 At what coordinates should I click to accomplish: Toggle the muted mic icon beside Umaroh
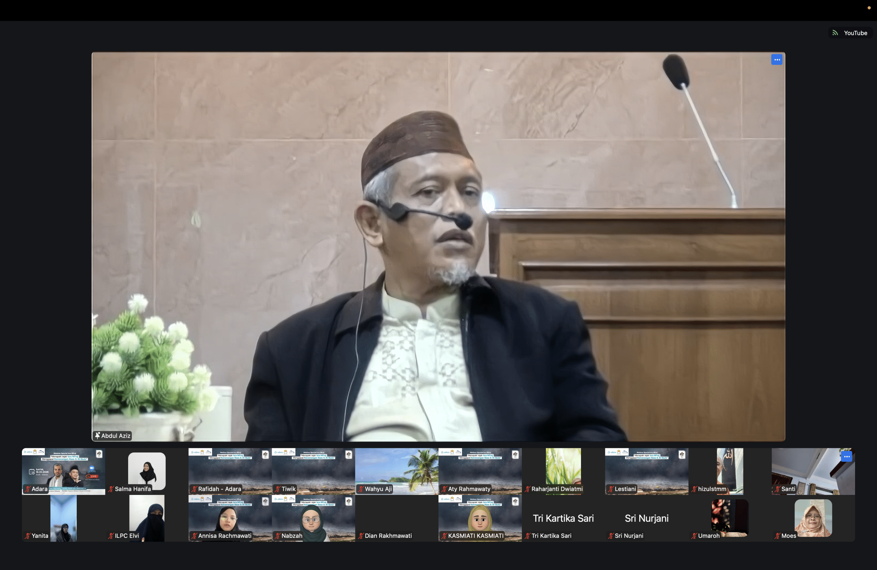coord(694,536)
